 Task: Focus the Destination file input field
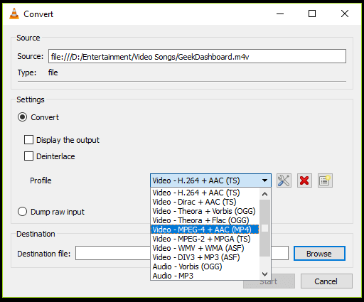(182, 253)
